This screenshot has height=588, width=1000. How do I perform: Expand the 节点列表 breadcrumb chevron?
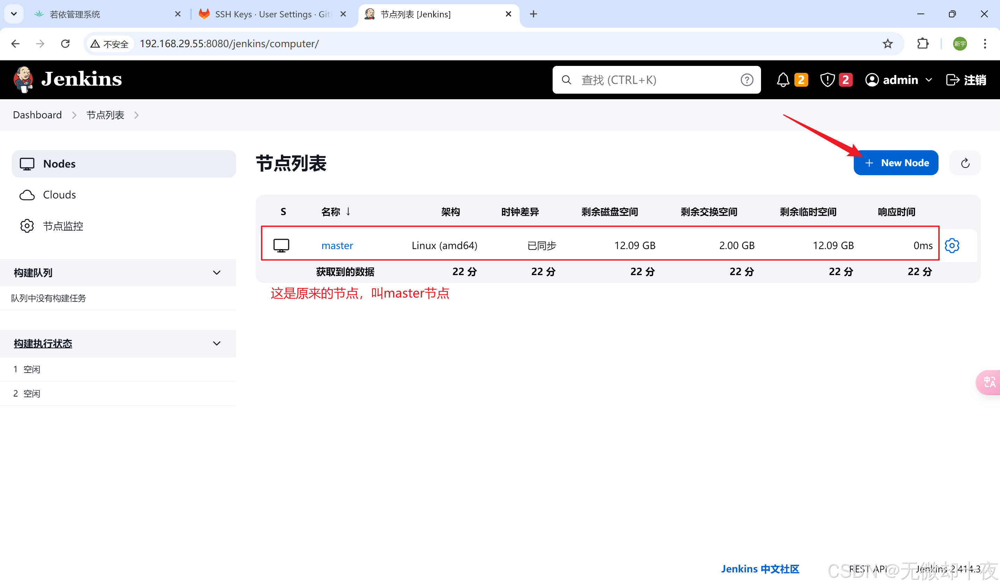[137, 115]
